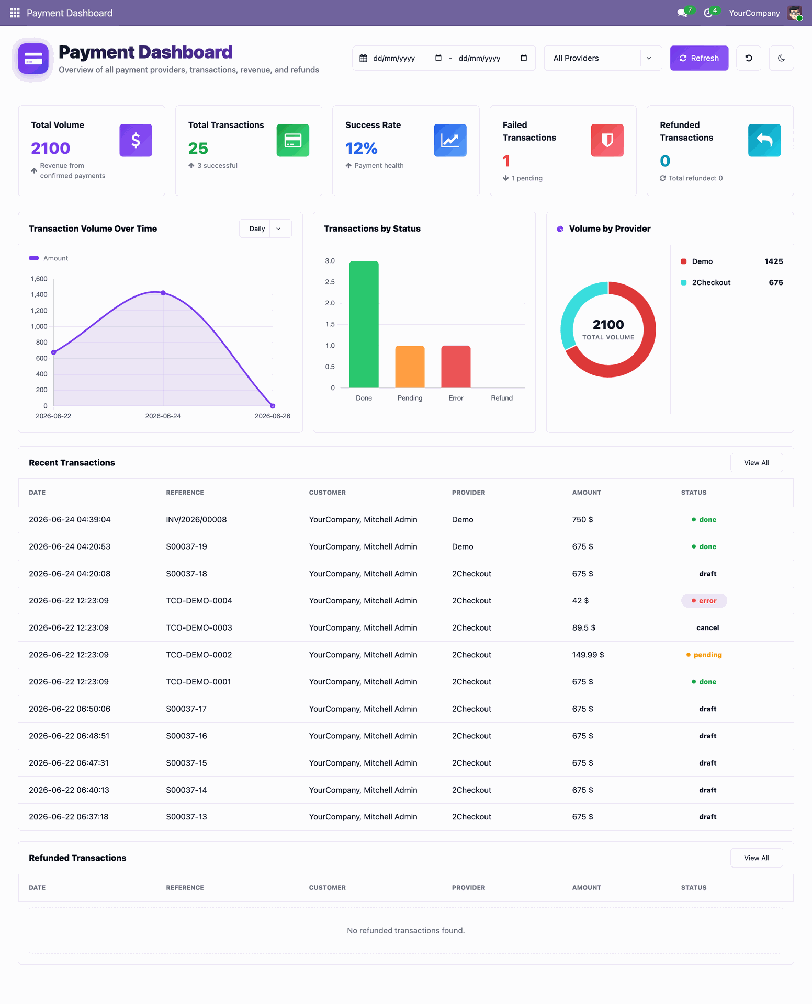This screenshot has width=812, height=1004.
Task: Click the purple dollar Total Volume icon
Action: [136, 140]
